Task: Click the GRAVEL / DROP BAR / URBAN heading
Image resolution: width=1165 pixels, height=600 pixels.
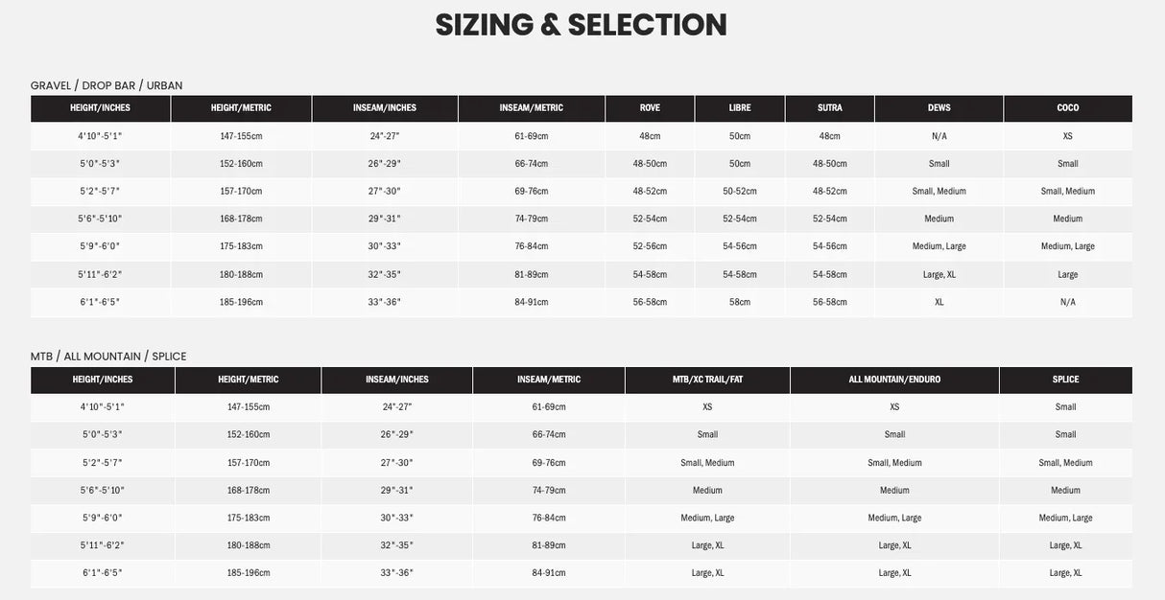Action: pyautogui.click(x=107, y=85)
